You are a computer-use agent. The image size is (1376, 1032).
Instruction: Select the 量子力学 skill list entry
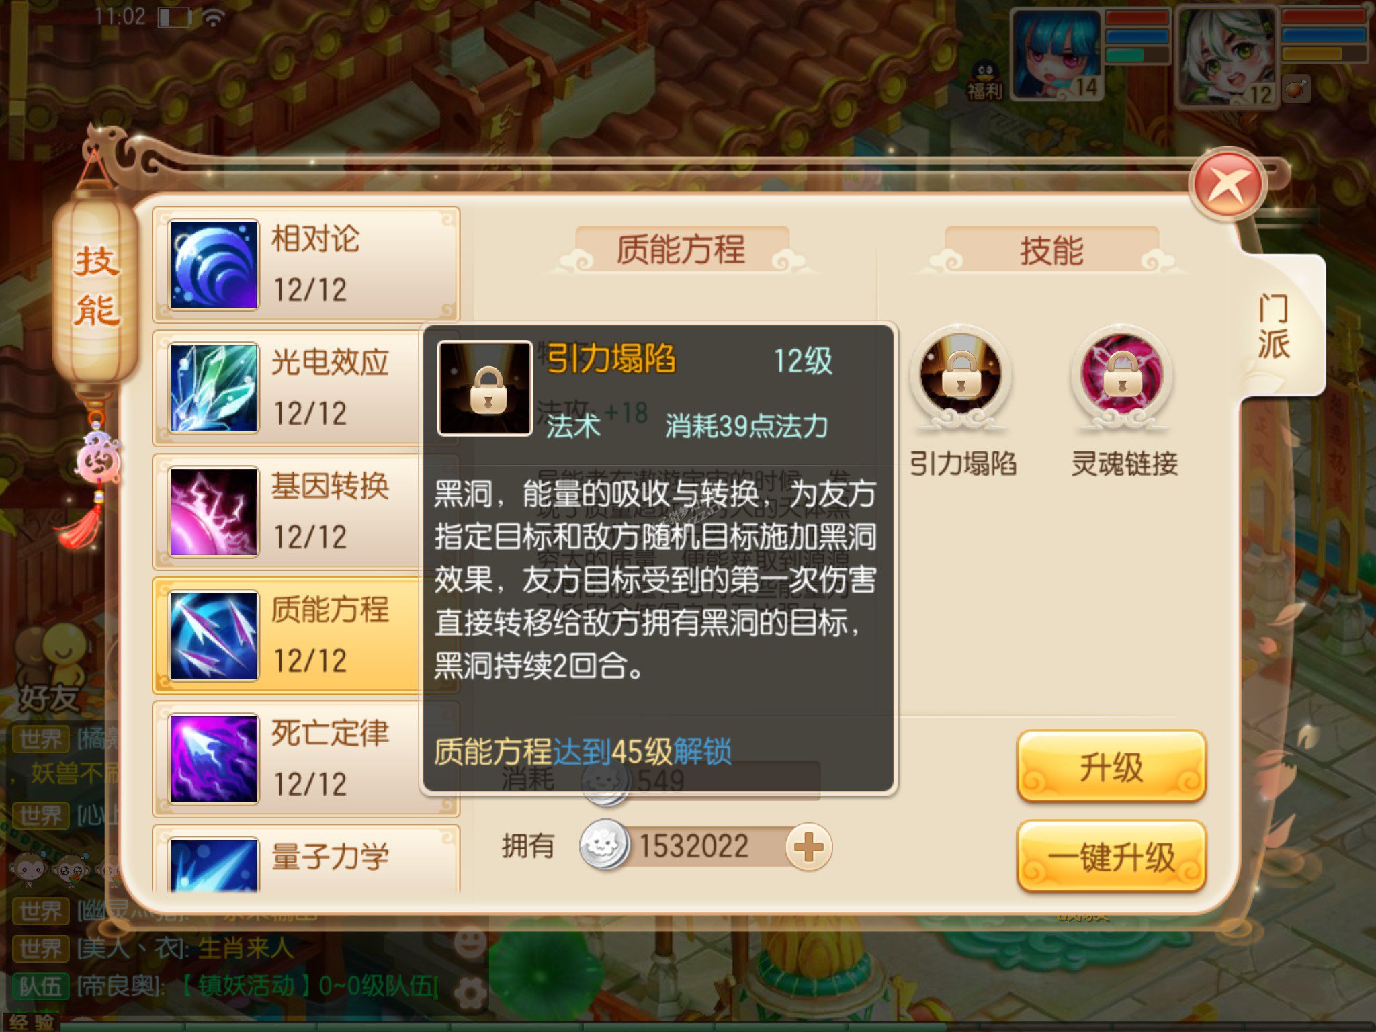pos(306,860)
